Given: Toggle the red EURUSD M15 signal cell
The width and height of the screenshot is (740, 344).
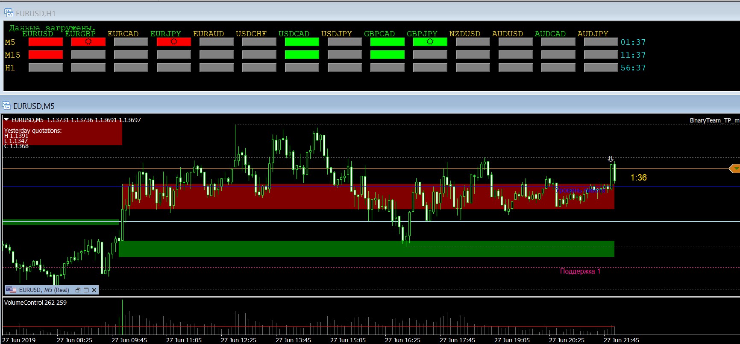Looking at the screenshot, I should point(46,55).
